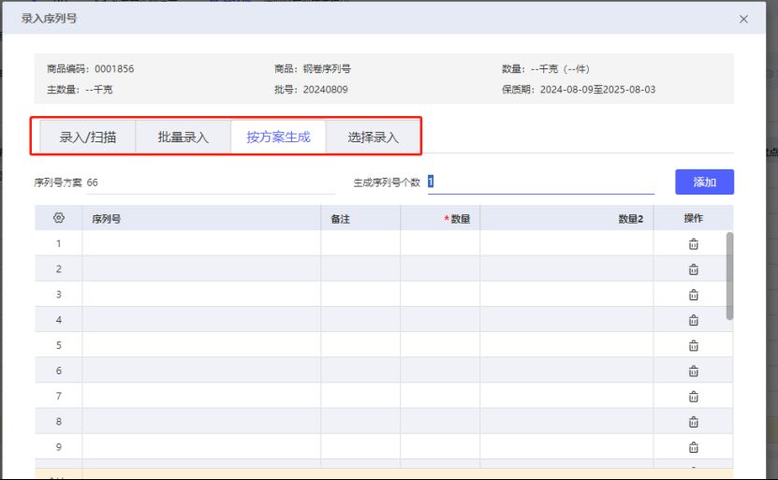Viewport: 778px width, 480px height.
Task: Click the table's vertical scrollbar
Action: pyautogui.click(x=730, y=276)
